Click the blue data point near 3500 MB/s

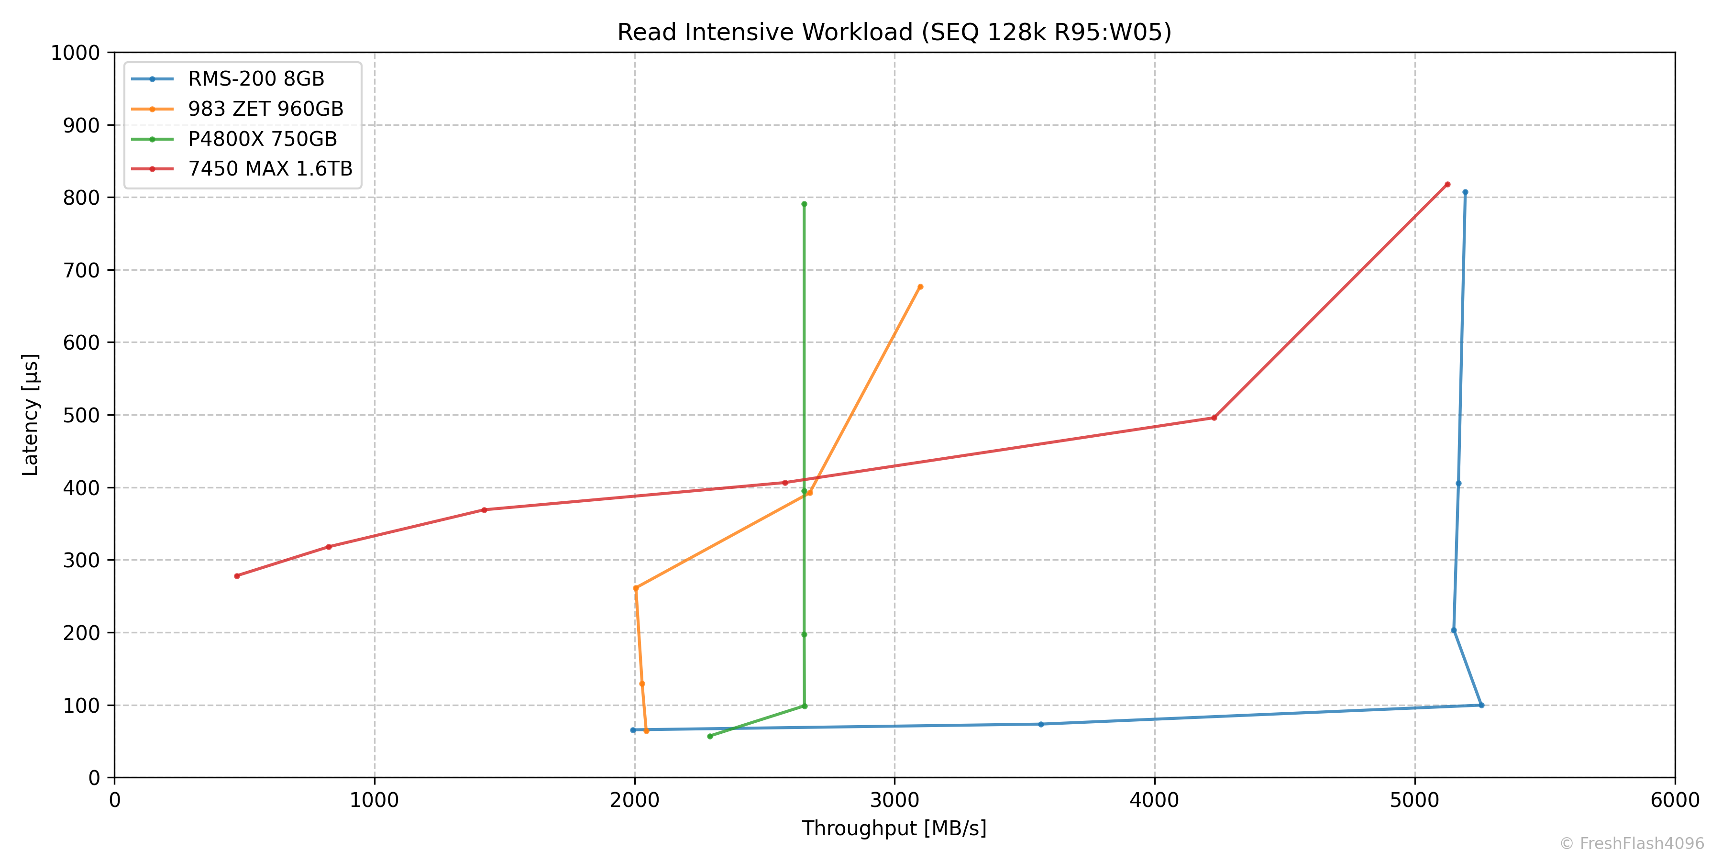[1041, 724]
